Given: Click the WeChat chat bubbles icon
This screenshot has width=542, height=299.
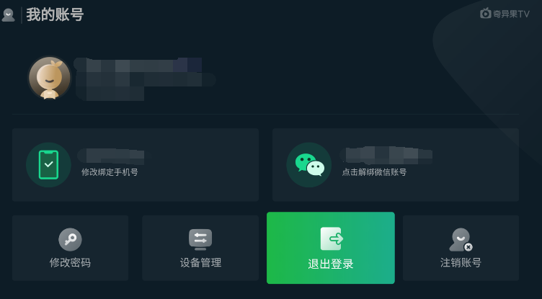Looking at the screenshot, I should (309, 165).
